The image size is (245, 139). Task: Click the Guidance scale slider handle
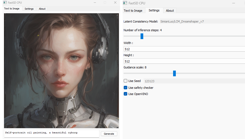(x=174, y=73)
